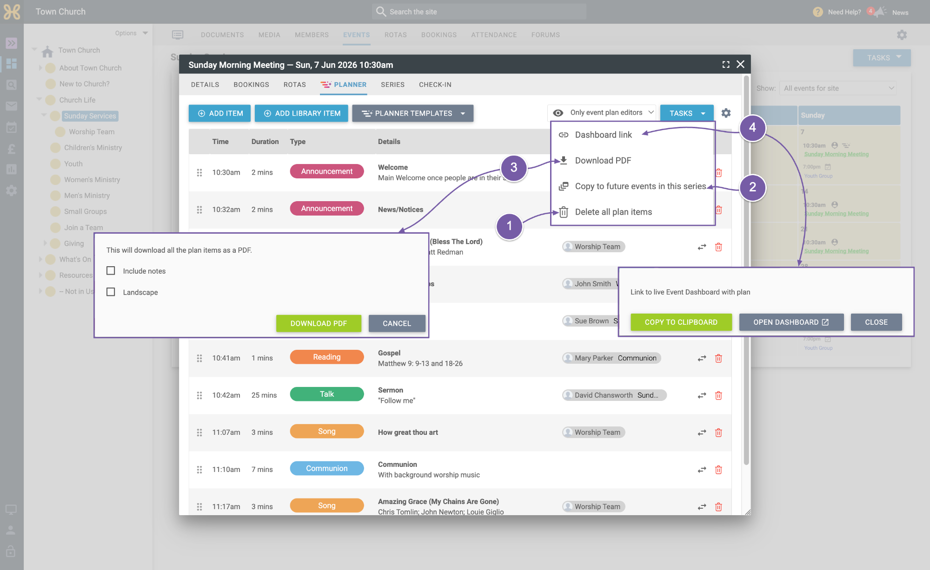Open the All events for site selector

tap(837, 88)
